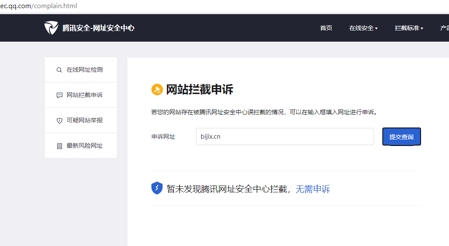Click the description text starting 若您的网站存在
This screenshot has height=246, width=449.
[x=265, y=112]
